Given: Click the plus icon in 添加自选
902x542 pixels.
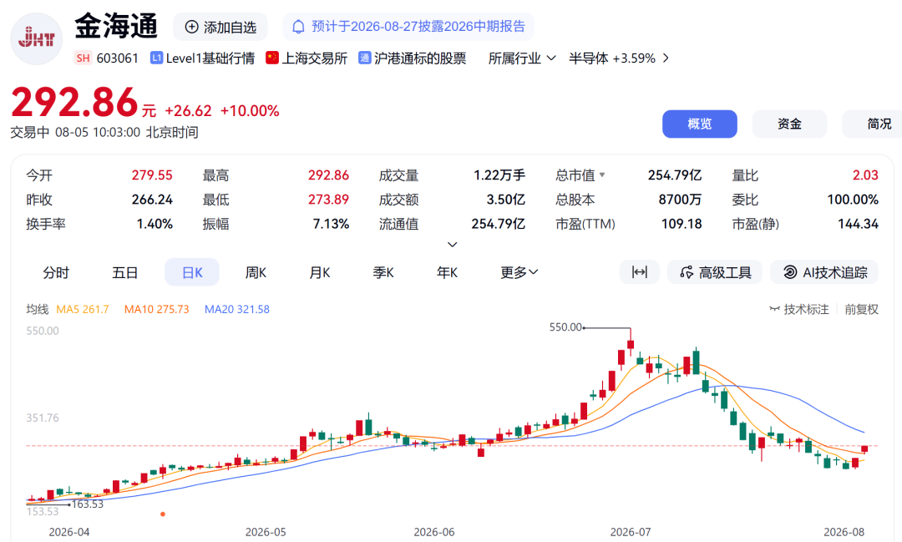Looking at the screenshot, I should [191, 27].
